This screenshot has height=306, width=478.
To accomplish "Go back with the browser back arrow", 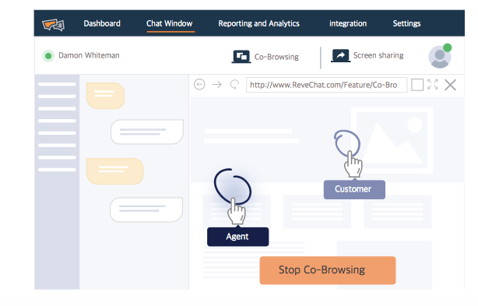I will pos(199,84).
